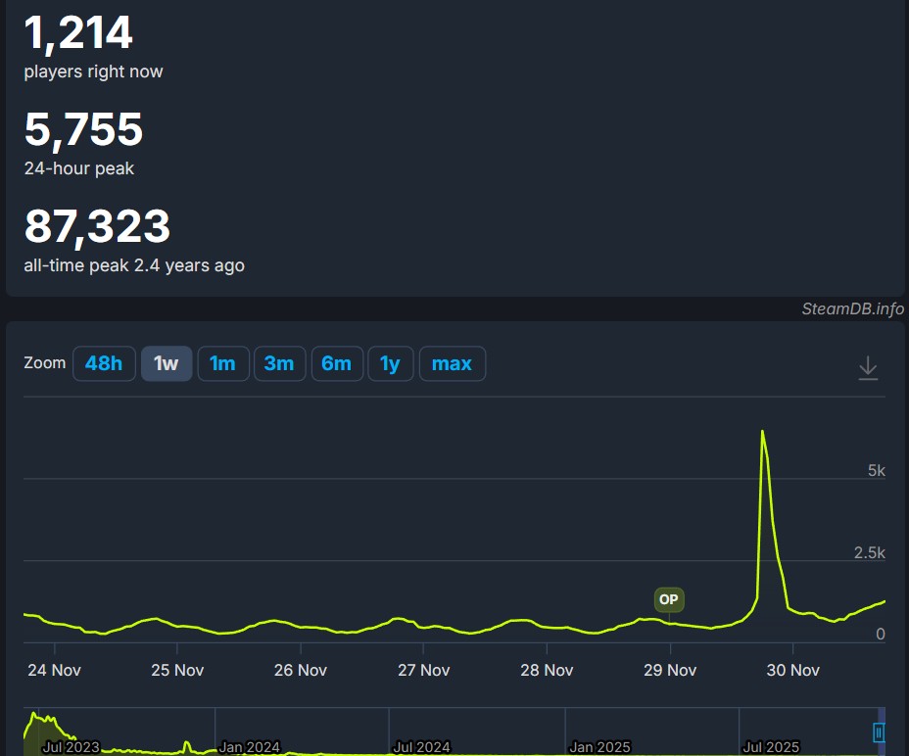The image size is (909, 756).
Task: Choose the 6m zoom range
Action: (336, 363)
